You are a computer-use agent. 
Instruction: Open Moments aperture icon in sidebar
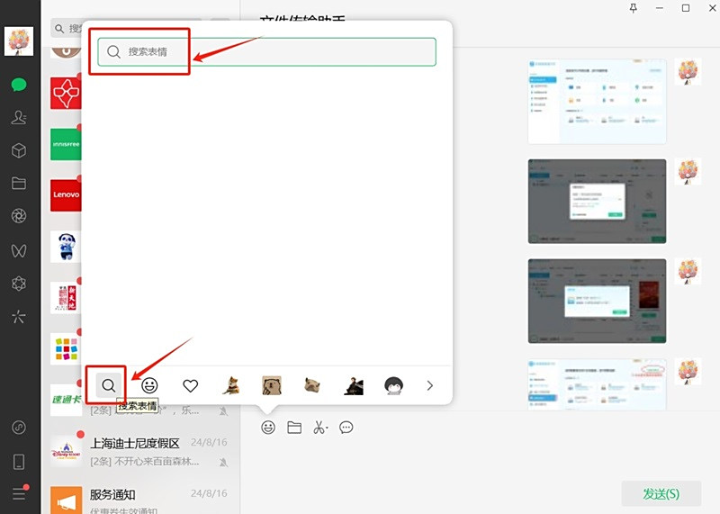click(x=19, y=216)
